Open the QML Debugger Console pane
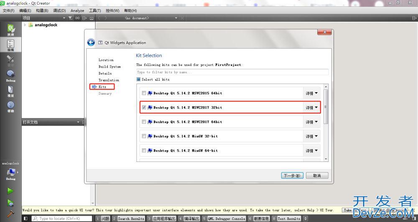 click(224, 219)
